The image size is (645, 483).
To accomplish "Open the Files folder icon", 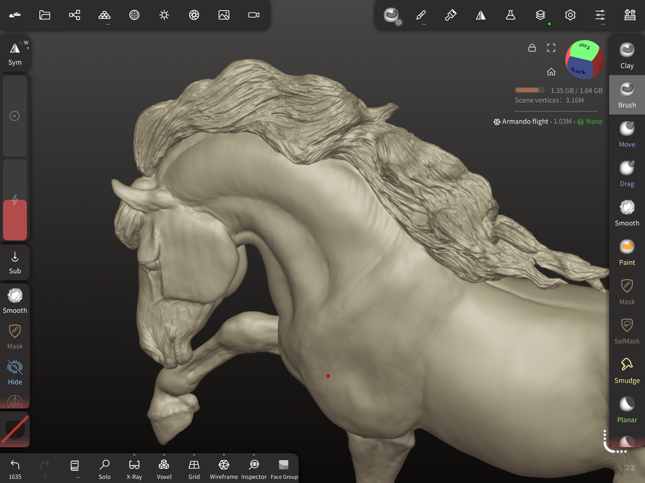I will coord(45,15).
